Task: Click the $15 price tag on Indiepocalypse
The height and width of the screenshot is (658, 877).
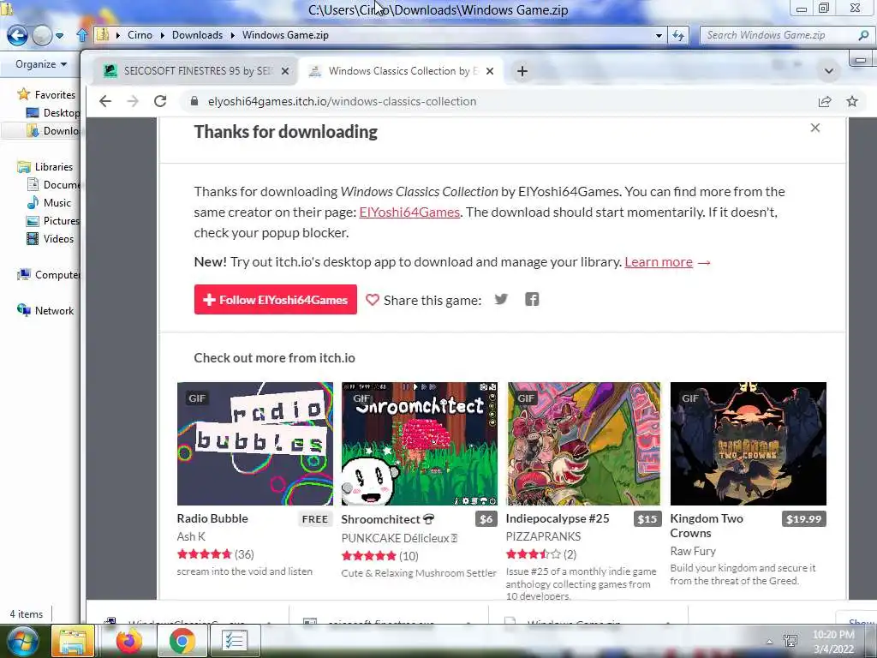Action: pos(647,519)
